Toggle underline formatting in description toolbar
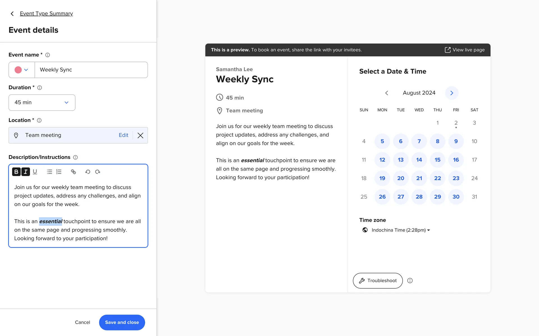539x336 pixels. (x=35, y=172)
